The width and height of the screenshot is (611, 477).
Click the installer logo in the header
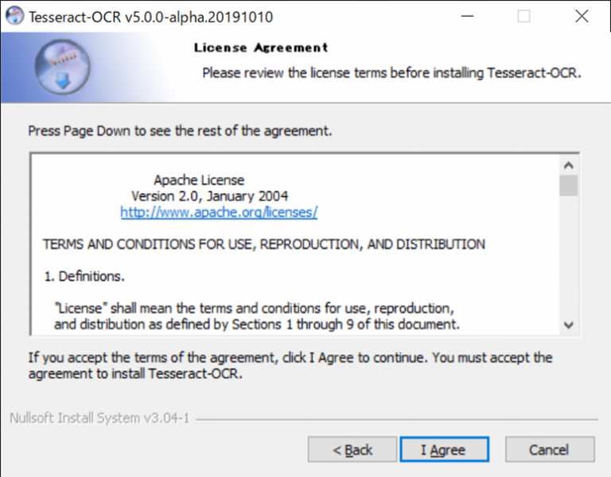point(62,67)
